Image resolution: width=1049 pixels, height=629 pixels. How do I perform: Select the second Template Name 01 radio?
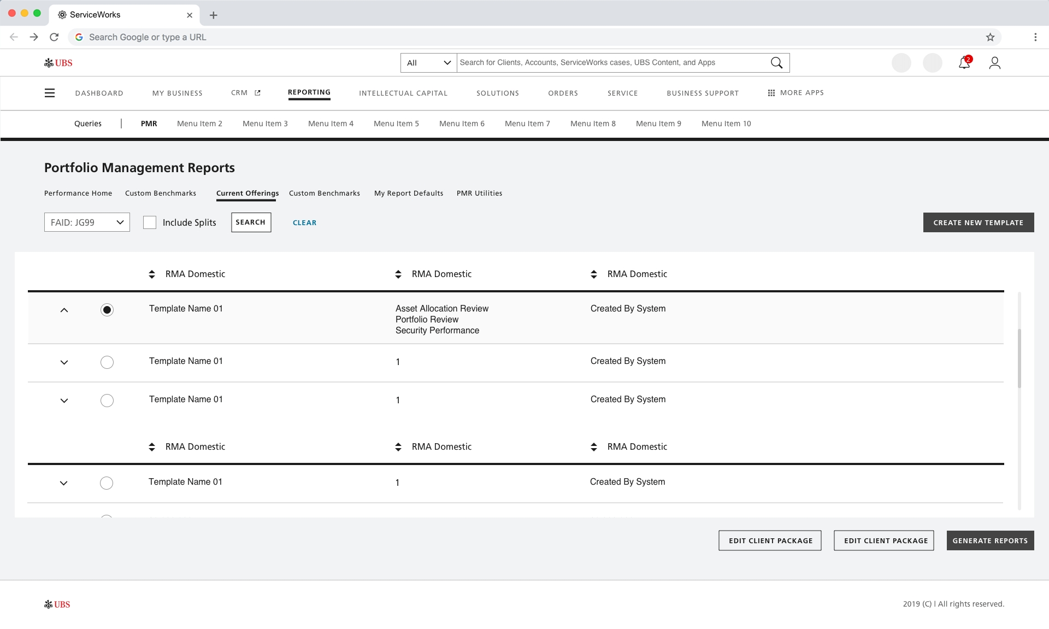coord(107,362)
